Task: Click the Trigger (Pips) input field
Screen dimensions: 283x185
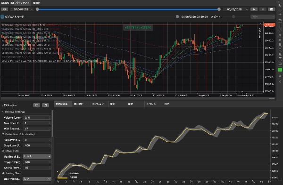Action: 37,162
